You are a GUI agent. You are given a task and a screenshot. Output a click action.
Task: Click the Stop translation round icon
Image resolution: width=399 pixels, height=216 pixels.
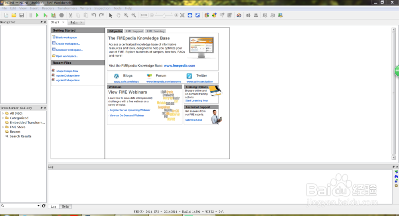click(x=61, y=15)
